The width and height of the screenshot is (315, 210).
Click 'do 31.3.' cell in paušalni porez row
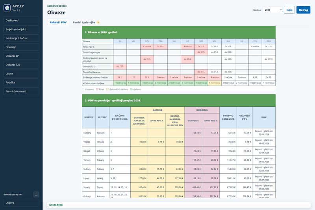pos(147,59)
